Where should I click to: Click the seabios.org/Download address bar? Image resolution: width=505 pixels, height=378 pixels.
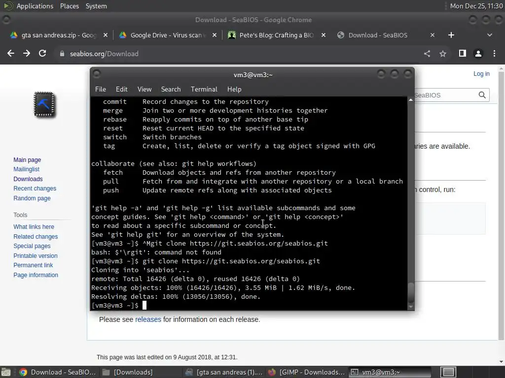click(x=238, y=54)
